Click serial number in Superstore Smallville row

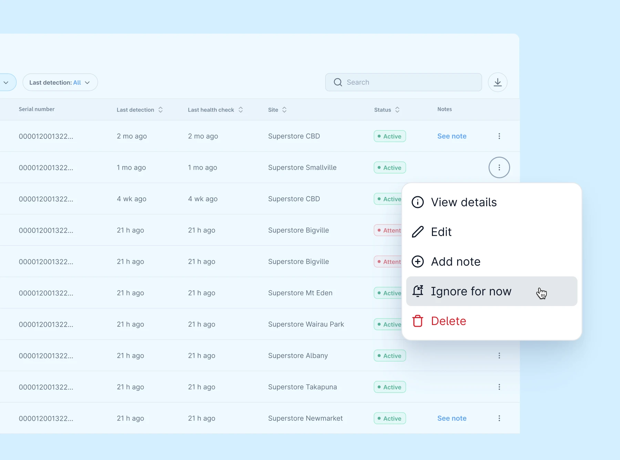(x=46, y=168)
